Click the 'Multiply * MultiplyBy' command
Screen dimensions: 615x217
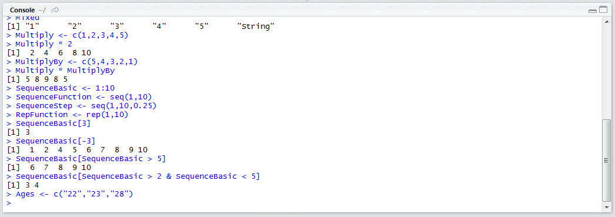click(60, 70)
